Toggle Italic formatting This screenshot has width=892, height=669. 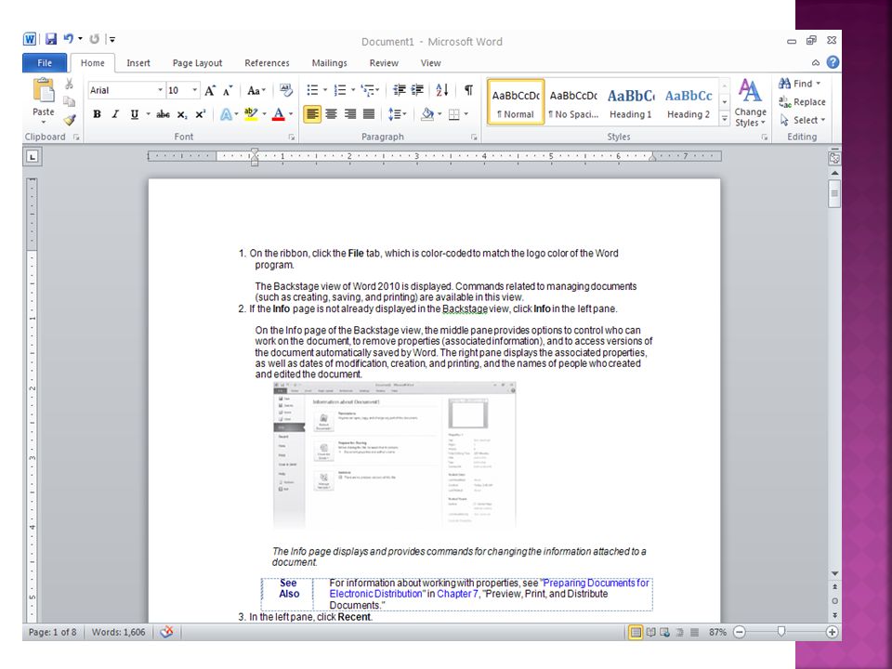[x=115, y=114]
